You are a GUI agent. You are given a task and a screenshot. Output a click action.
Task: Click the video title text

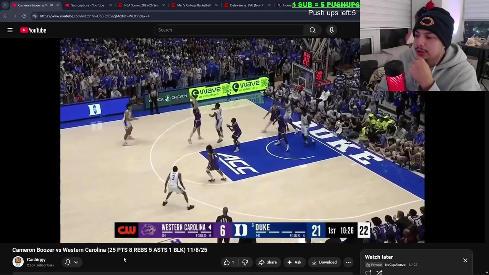click(110, 250)
